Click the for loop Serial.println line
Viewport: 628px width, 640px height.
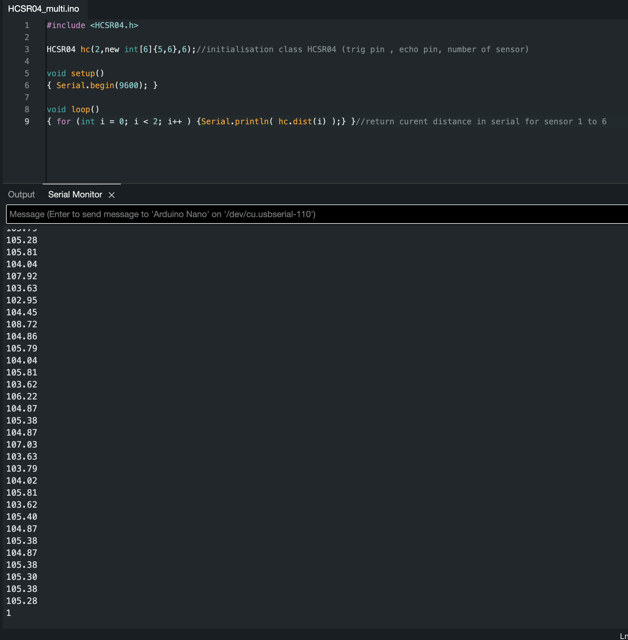326,122
